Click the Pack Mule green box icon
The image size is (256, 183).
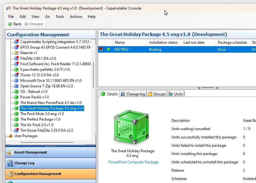(16, 114)
